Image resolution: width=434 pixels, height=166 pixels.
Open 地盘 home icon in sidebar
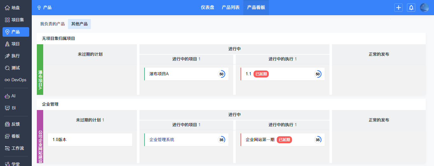tap(7, 8)
